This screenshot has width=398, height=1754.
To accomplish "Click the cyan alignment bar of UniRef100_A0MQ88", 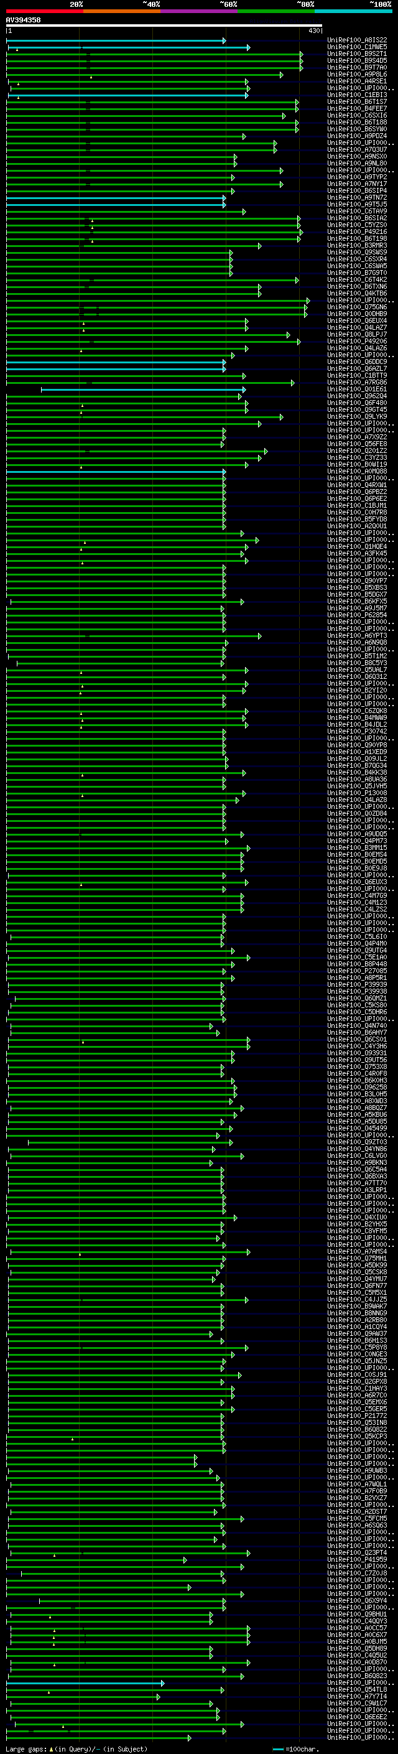I will (116, 471).
